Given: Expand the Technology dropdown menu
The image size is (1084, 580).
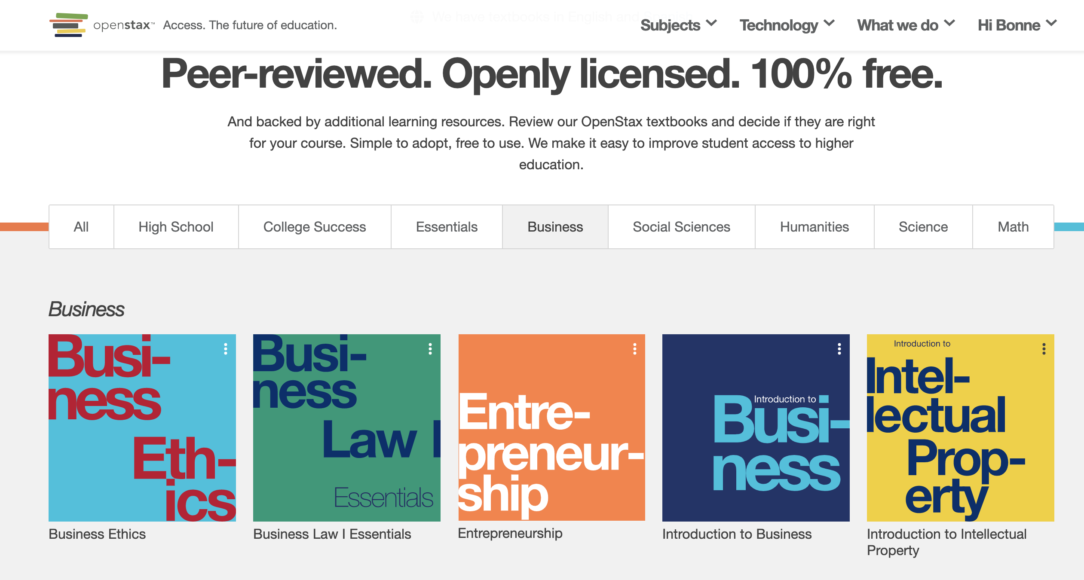Looking at the screenshot, I should 787,25.
